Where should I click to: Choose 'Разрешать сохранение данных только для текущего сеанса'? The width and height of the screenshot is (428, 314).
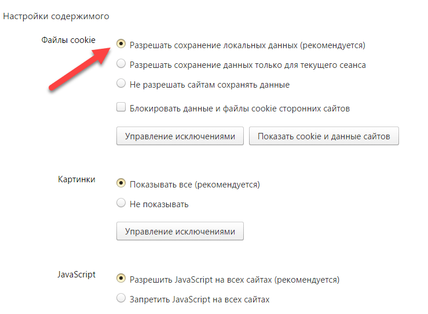click(x=121, y=64)
